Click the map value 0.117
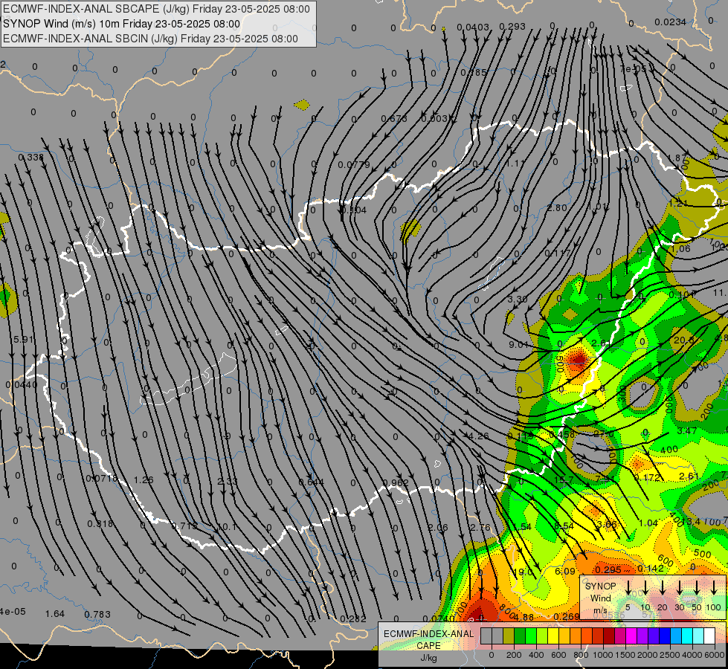The image size is (728, 669). 557,253
